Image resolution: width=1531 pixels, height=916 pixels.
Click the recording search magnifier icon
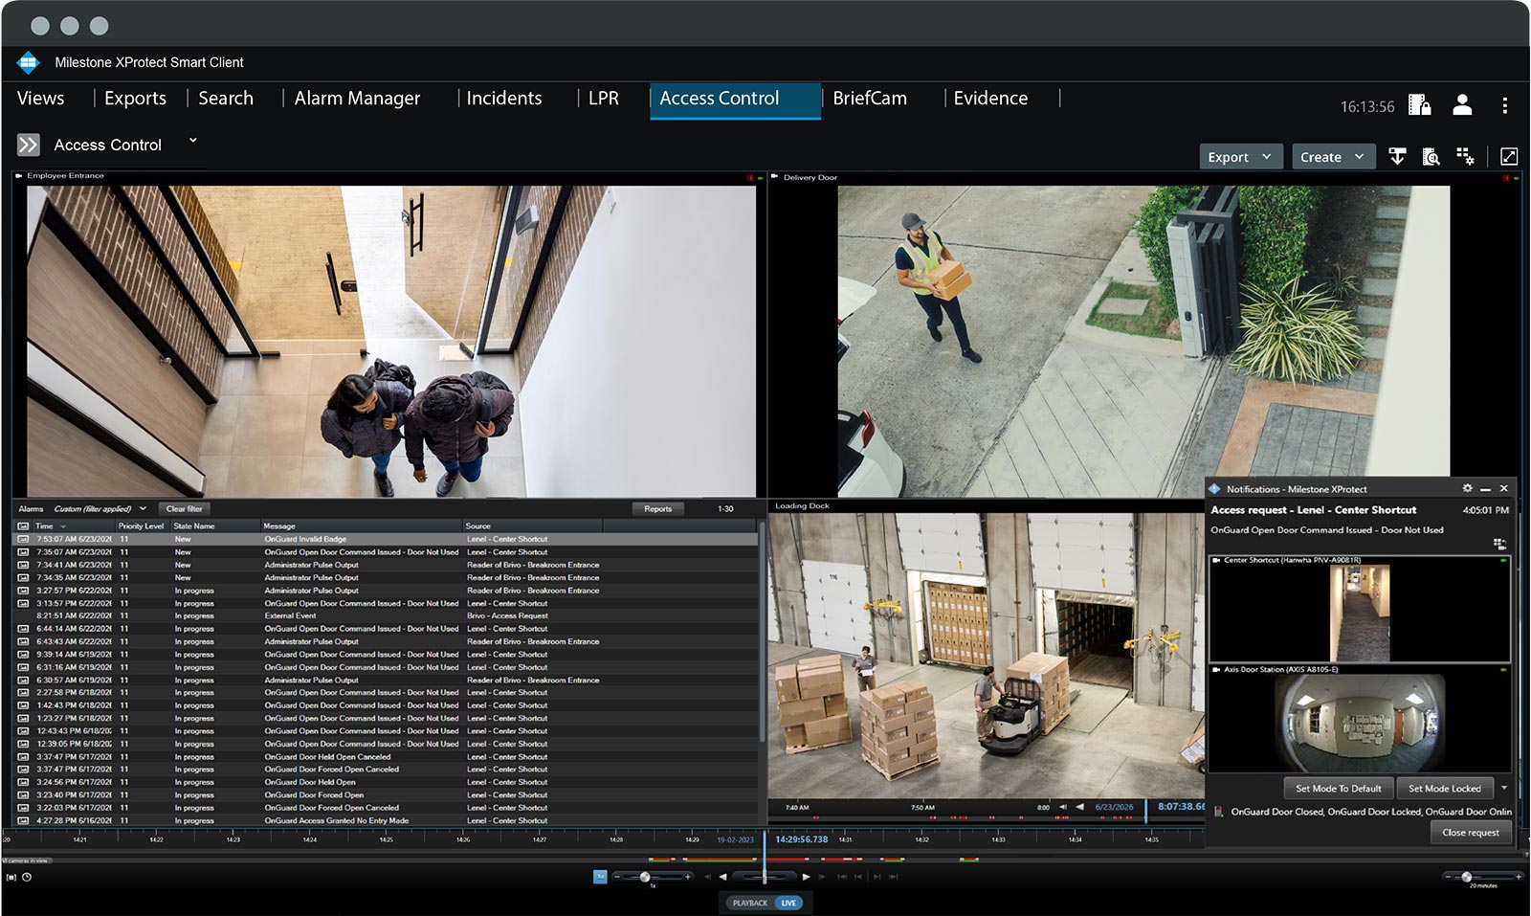point(1431,157)
